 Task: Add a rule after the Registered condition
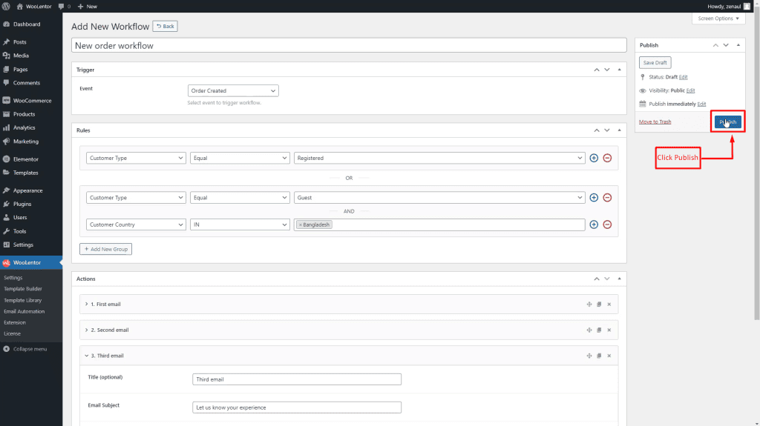click(x=593, y=158)
